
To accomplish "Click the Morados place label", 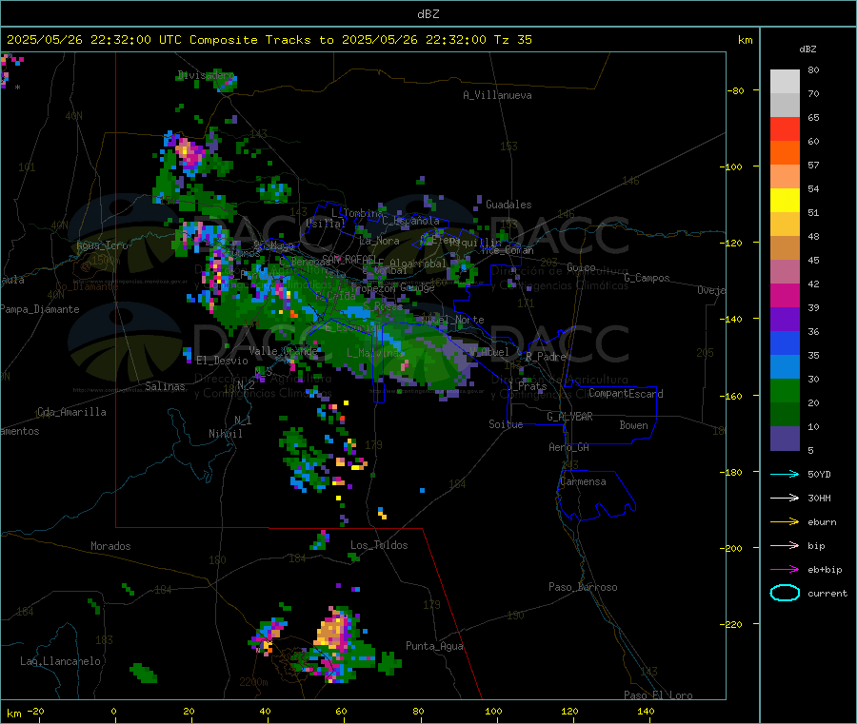I will (x=110, y=546).
